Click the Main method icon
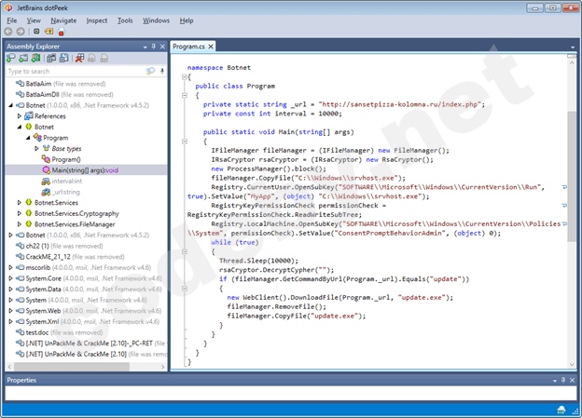Image resolution: width=582 pixels, height=418 pixels. (x=47, y=170)
